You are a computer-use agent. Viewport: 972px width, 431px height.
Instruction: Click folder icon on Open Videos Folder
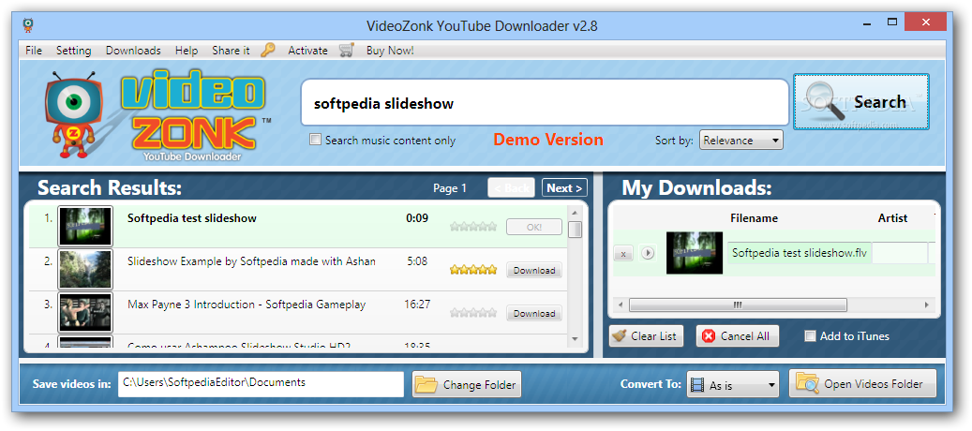pyautogui.click(x=808, y=384)
